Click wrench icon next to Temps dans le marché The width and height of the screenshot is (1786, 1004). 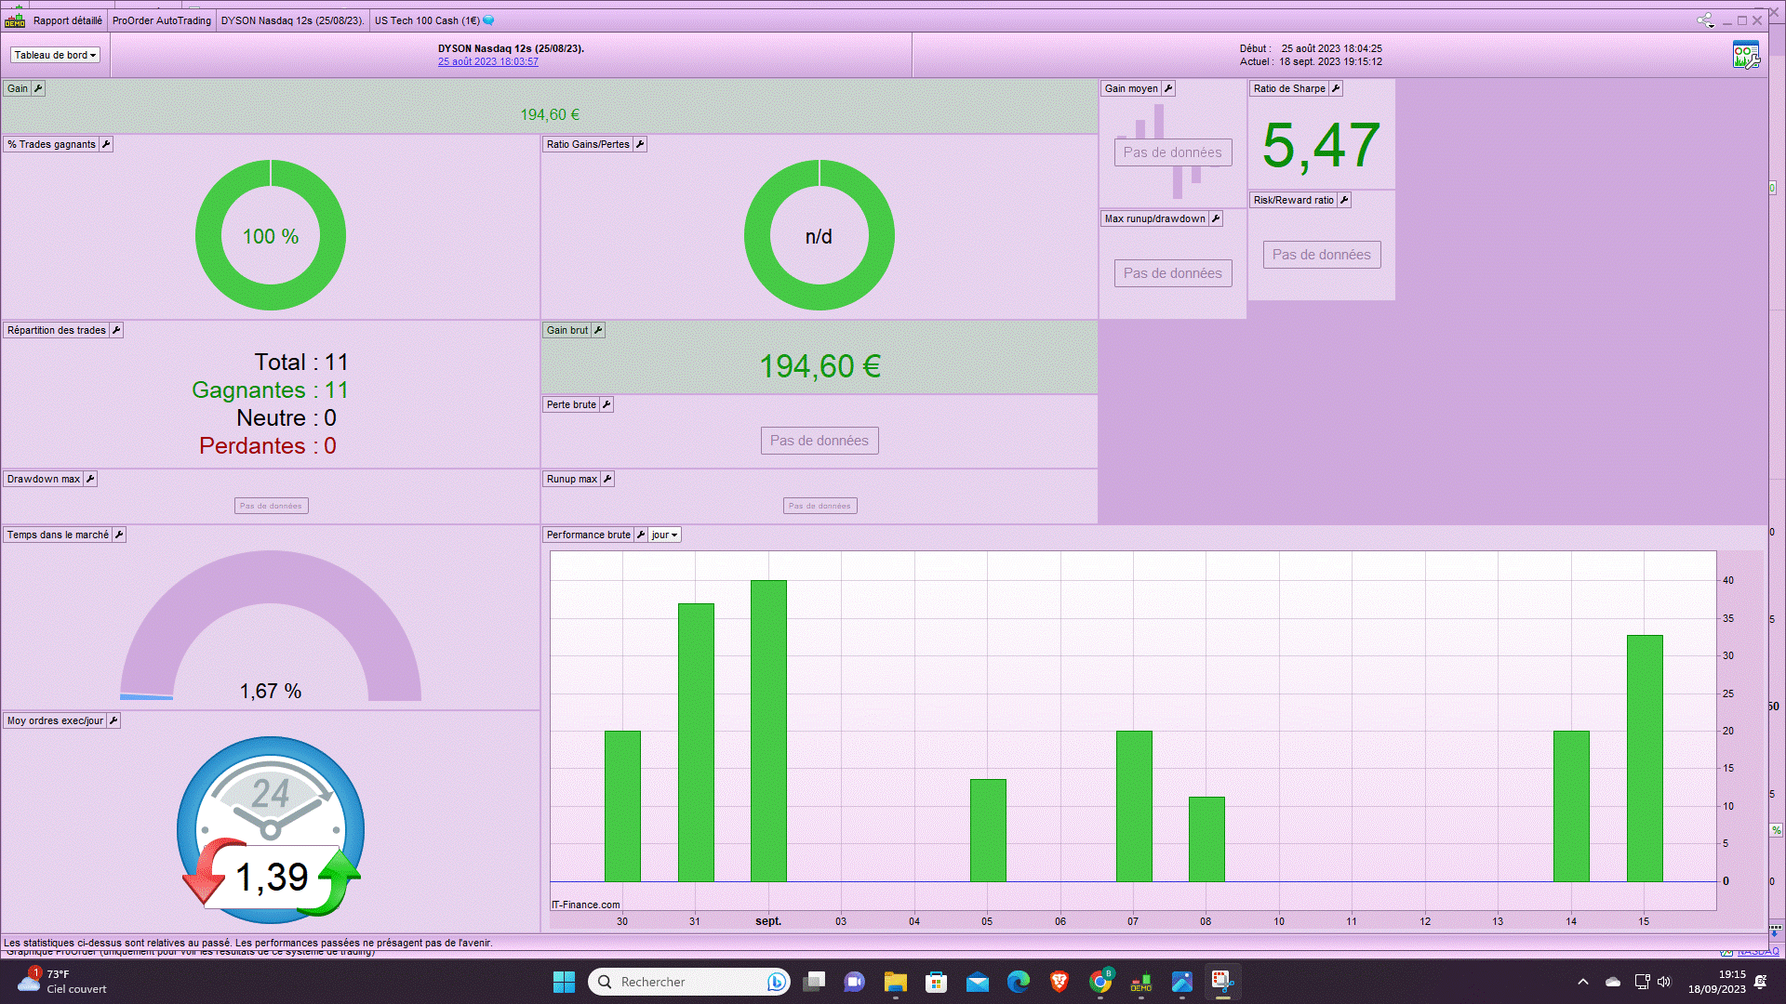pos(119,535)
